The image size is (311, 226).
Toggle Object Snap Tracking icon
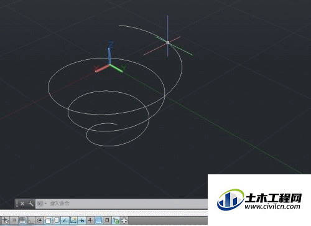click(x=65, y=220)
